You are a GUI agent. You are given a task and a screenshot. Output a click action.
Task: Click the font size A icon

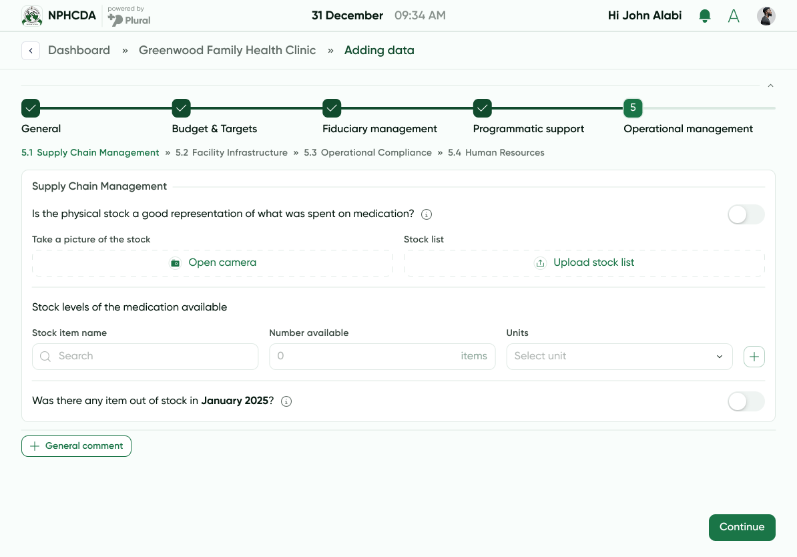click(x=734, y=16)
